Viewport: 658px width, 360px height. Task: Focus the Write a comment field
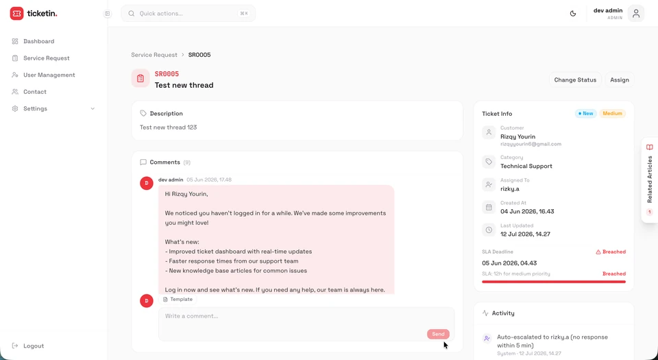pos(306,324)
